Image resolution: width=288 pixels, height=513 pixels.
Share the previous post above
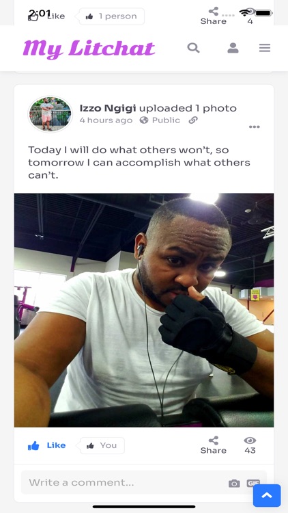point(213,16)
